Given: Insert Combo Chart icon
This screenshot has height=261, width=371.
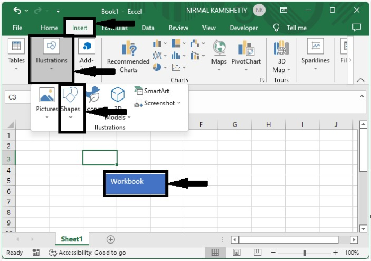Looking at the screenshot, I should point(195,56).
